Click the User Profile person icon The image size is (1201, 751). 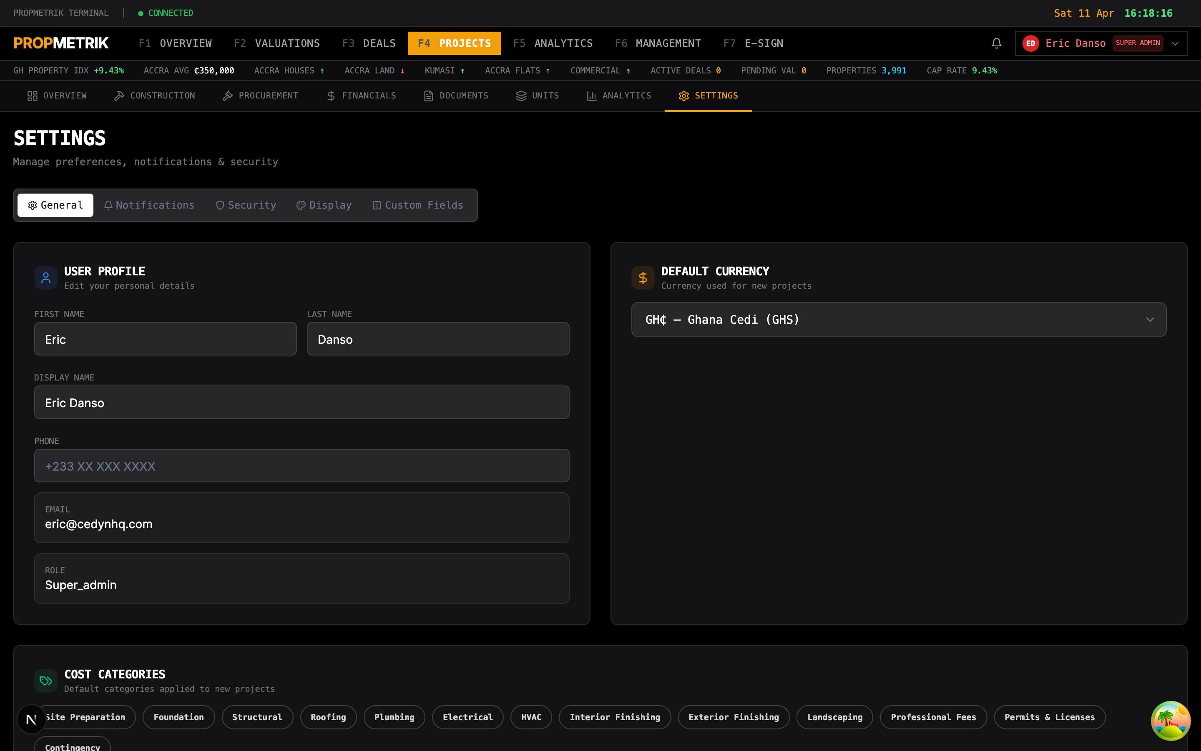click(x=45, y=277)
